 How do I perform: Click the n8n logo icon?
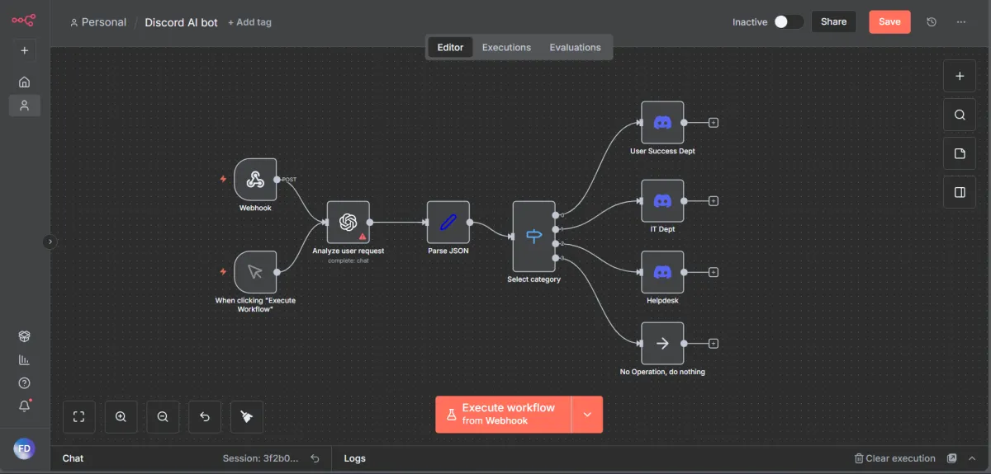tap(24, 21)
